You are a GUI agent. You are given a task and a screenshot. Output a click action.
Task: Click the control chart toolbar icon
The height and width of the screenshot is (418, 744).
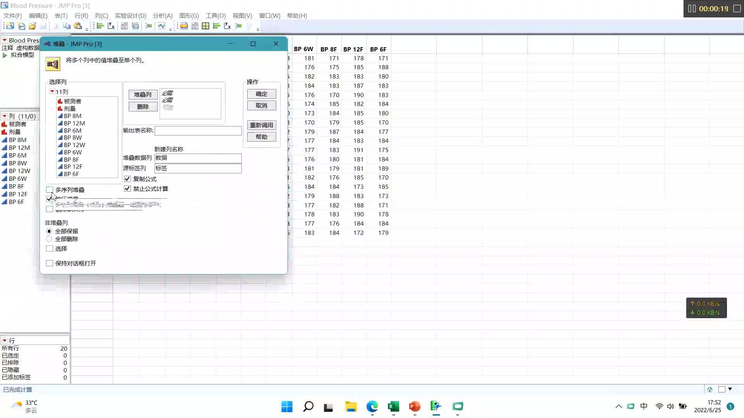(x=161, y=26)
